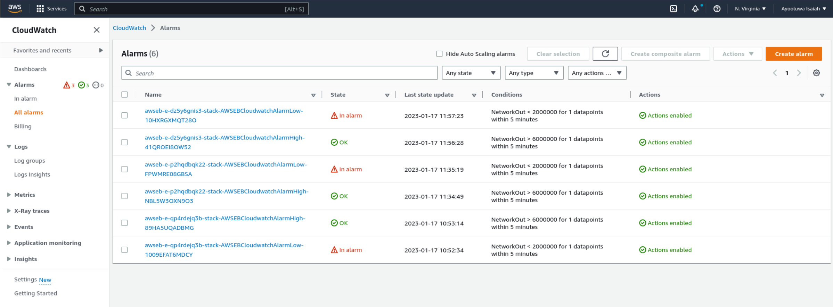This screenshot has width=833, height=307.
Task: Open the Ayooluwa Isaiah account menu
Action: coord(803,9)
